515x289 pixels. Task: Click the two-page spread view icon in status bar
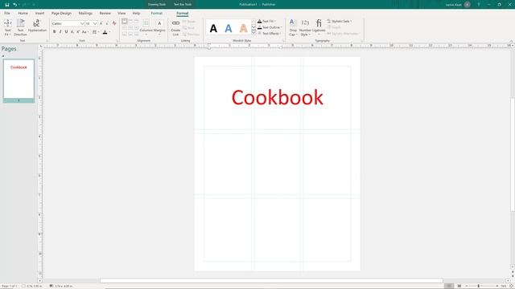point(459,286)
